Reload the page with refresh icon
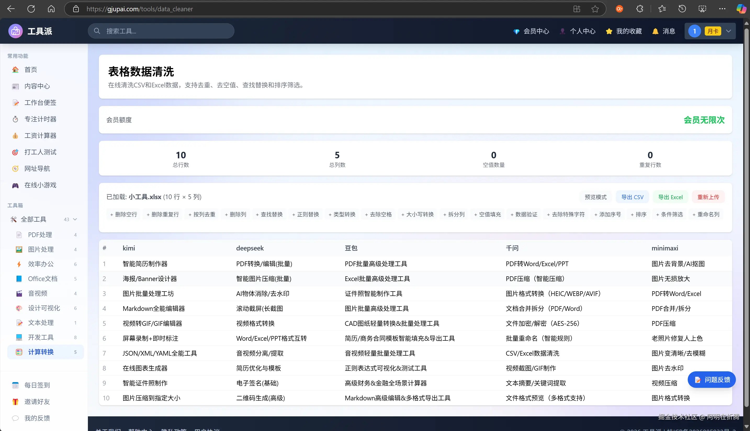Image resolution: width=750 pixels, height=431 pixels. click(31, 9)
